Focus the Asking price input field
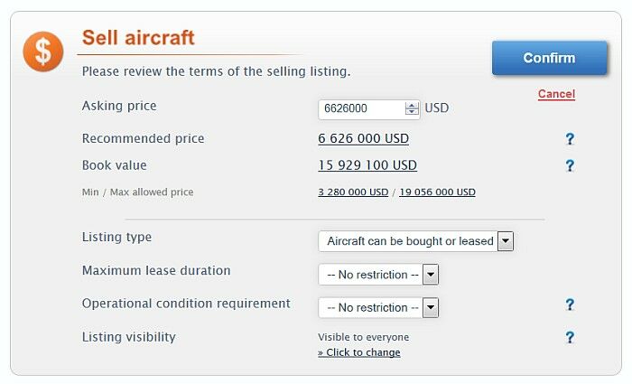Viewport: 632px width, 384px height. (360, 108)
